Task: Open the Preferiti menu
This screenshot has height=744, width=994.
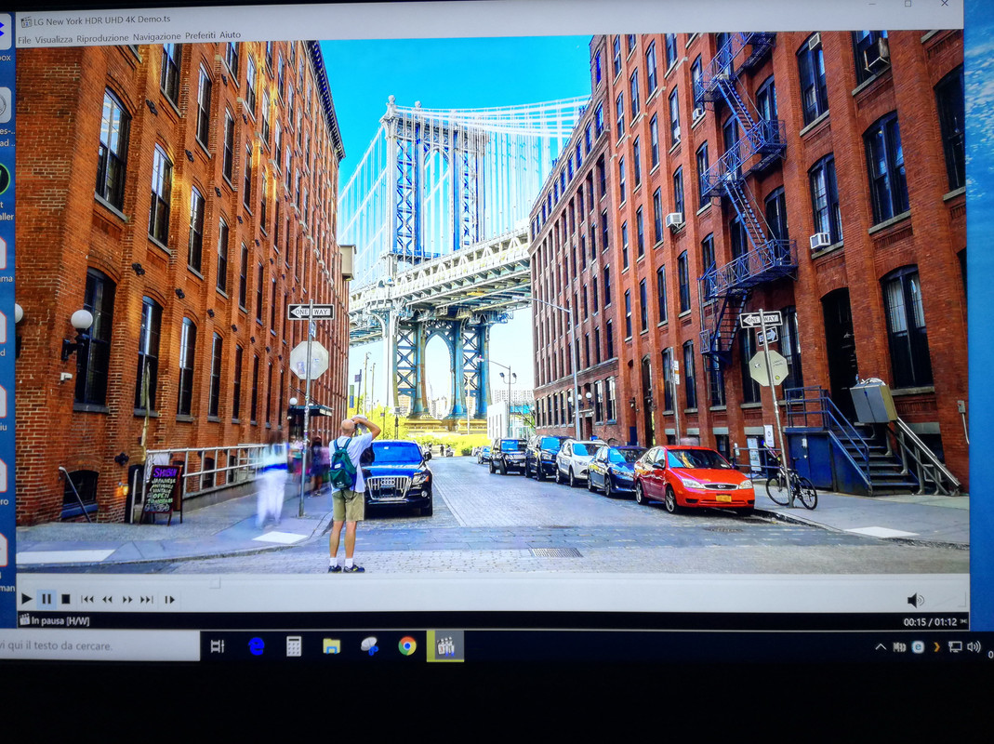Action: coord(200,35)
